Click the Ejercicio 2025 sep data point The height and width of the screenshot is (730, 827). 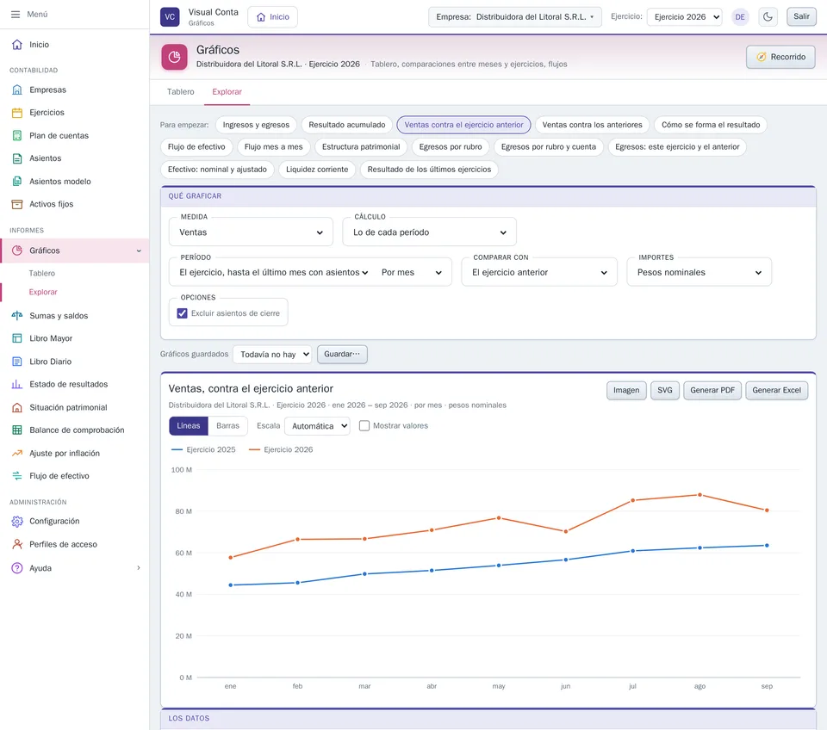767,546
